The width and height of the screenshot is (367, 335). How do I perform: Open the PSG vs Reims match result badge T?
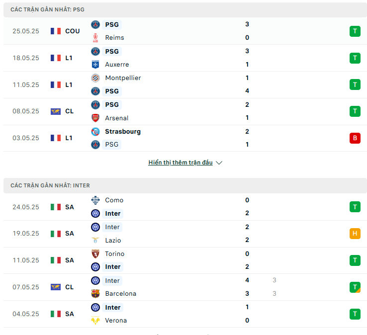point(355,31)
